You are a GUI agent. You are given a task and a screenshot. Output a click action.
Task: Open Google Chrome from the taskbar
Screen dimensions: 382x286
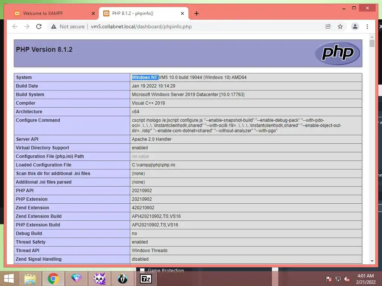[x=53, y=279]
